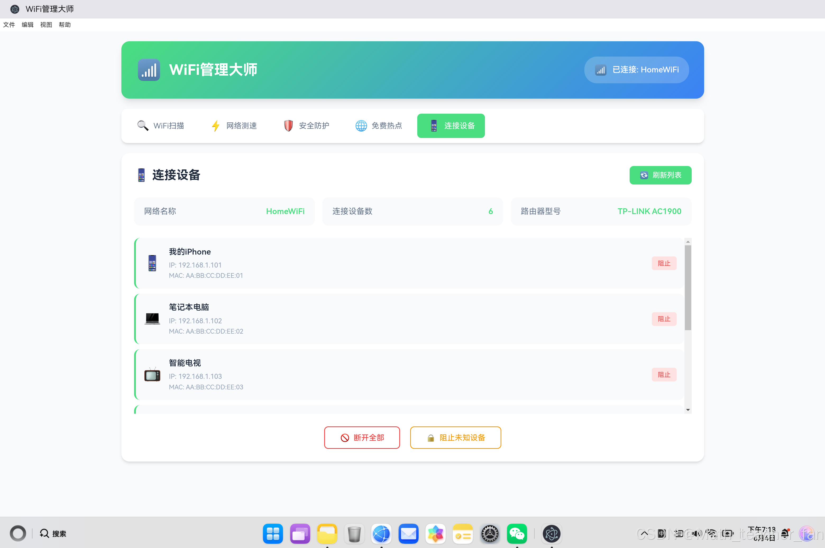Launch the browser from the dock
Screen dimensions: 825x548
click(x=381, y=534)
